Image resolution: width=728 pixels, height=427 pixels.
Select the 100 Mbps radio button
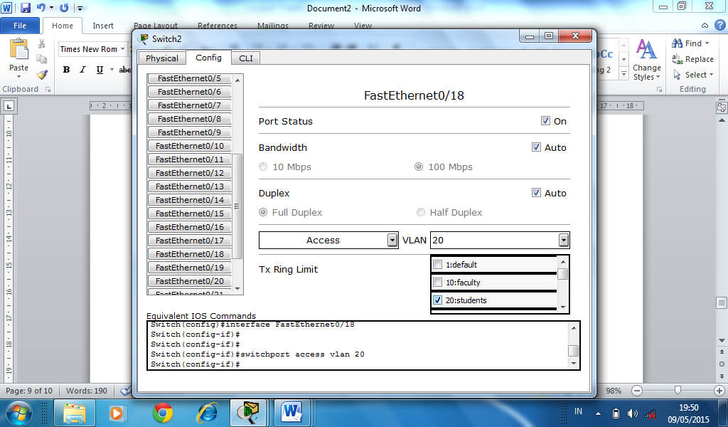click(419, 167)
